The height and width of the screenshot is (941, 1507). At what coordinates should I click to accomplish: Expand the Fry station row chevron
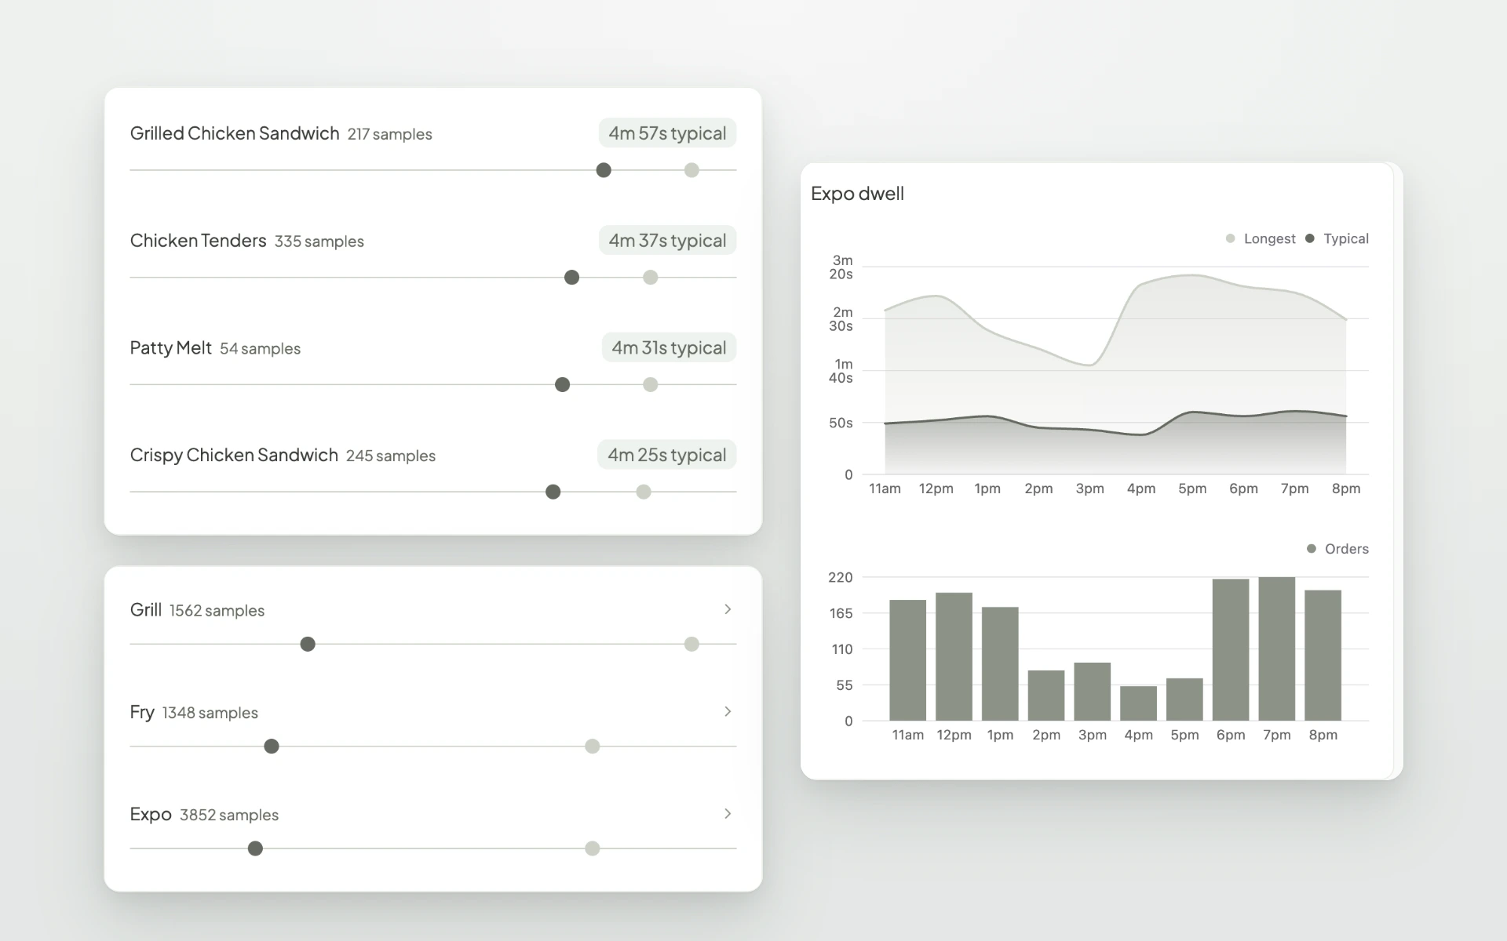pyautogui.click(x=728, y=711)
